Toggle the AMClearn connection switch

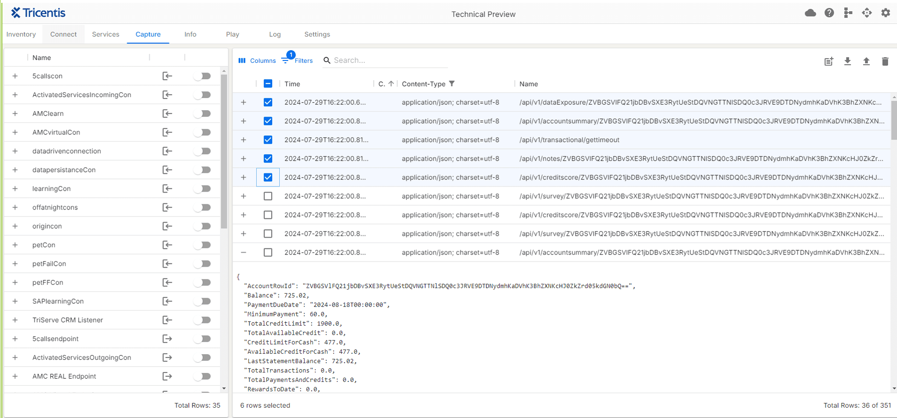202,113
